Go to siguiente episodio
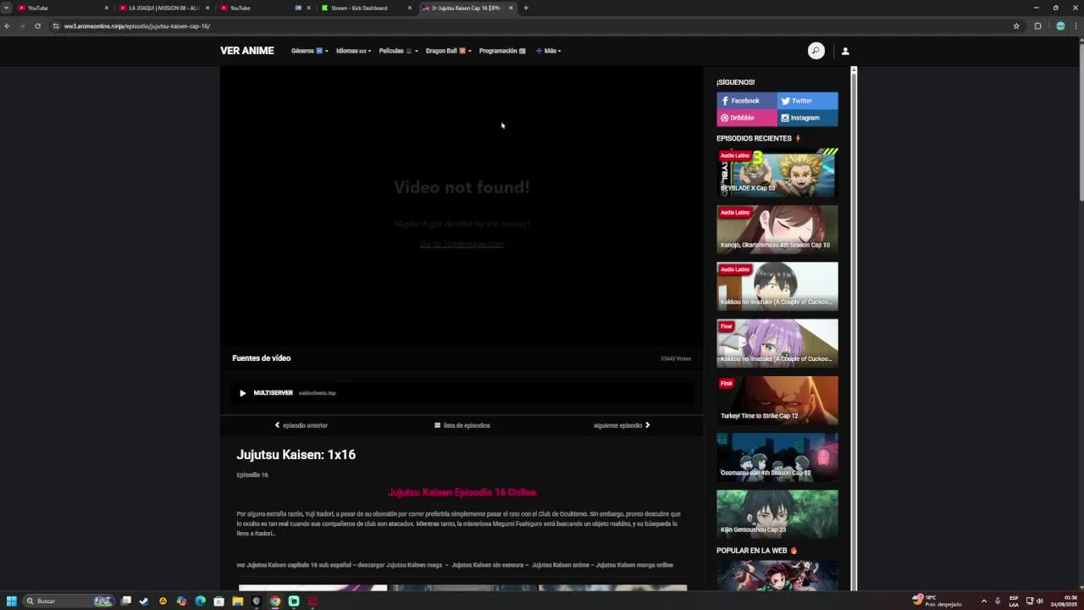The image size is (1084, 610). coord(622,425)
